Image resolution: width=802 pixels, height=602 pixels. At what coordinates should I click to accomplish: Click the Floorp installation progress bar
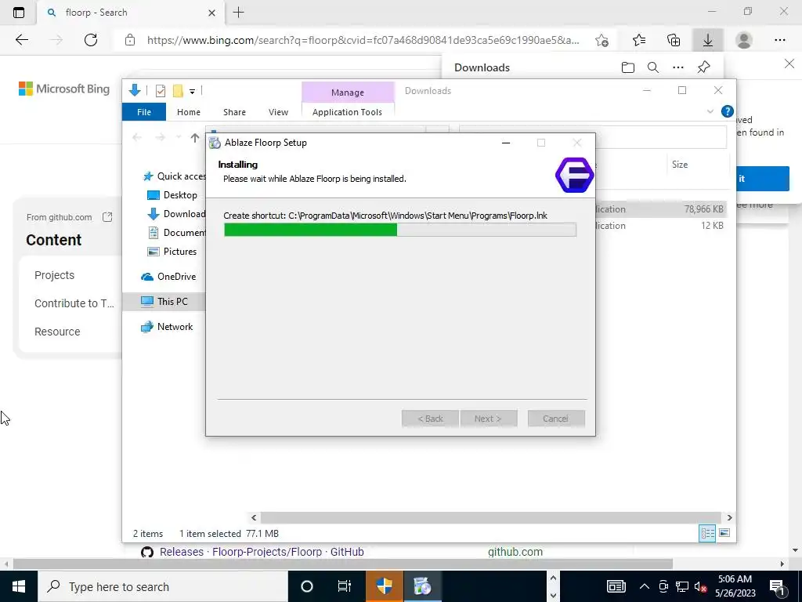[400, 230]
